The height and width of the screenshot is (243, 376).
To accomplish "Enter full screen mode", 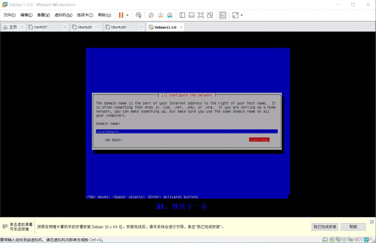I will pyautogui.click(x=201, y=15).
